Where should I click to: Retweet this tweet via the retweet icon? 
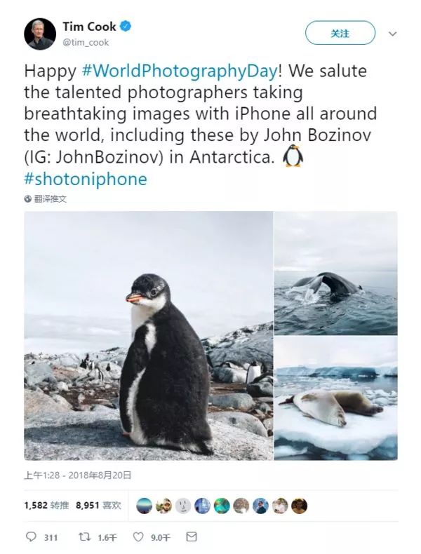(x=83, y=537)
